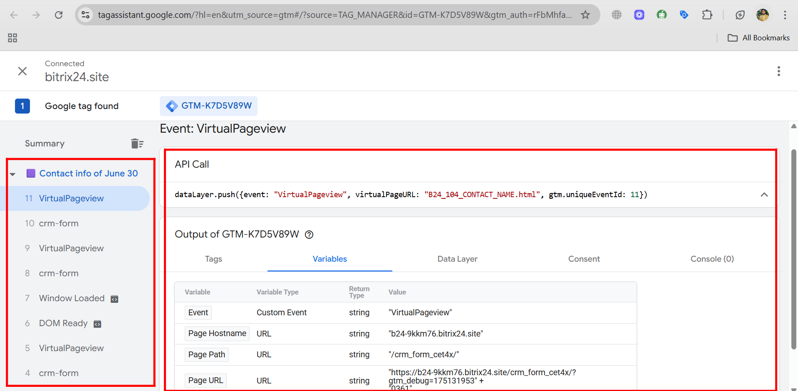This screenshot has height=391, width=798.
Task: Switch to the Consent tab
Action: 584,259
